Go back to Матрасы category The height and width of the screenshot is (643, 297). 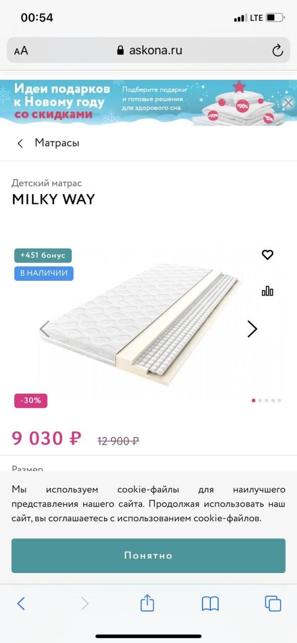49,143
